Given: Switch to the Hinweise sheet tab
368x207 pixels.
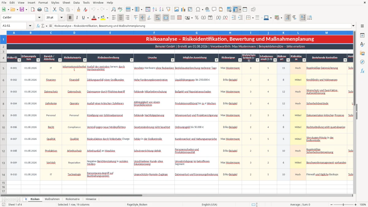Looking at the screenshot, I should tap(91, 199).
